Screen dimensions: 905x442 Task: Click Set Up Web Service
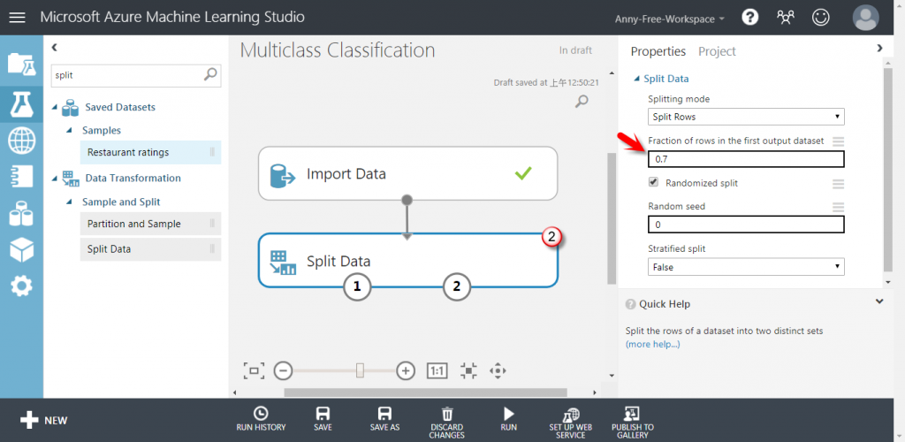click(571, 422)
